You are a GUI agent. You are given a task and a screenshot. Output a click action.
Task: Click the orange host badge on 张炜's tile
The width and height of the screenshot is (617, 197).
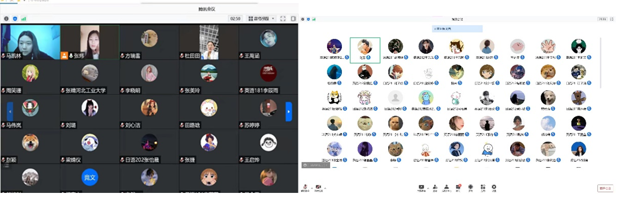[64, 56]
